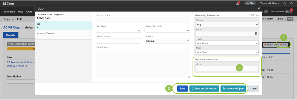
Task: Open the site address external link icon
Action: pos(26,66)
